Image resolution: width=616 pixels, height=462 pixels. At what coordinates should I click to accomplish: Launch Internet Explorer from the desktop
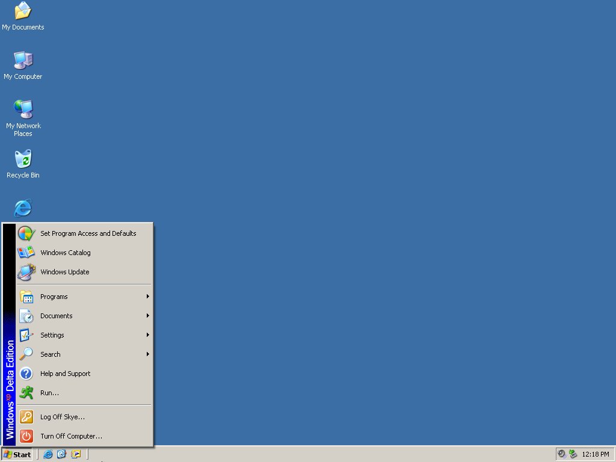click(x=23, y=208)
